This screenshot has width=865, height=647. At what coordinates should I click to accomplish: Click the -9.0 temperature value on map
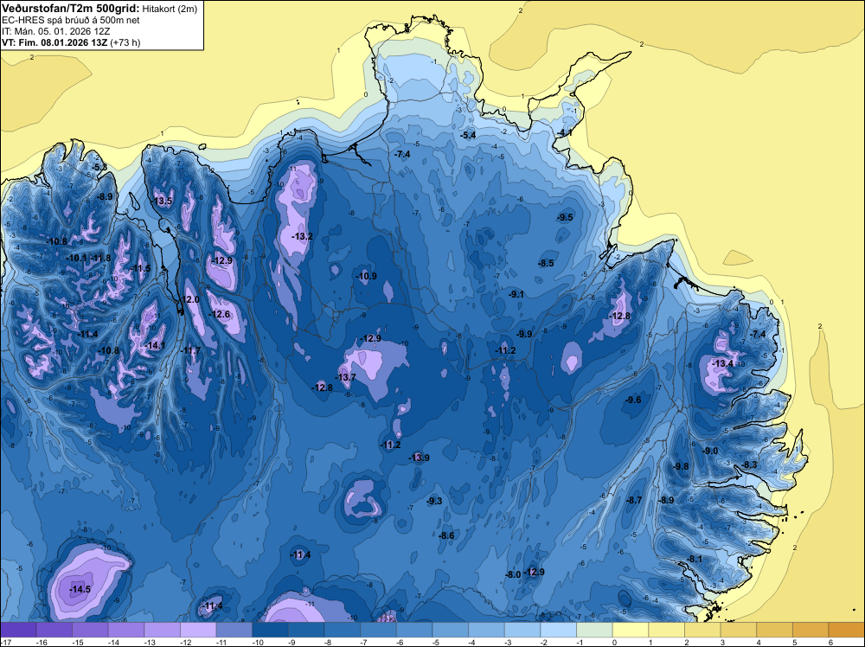710,451
